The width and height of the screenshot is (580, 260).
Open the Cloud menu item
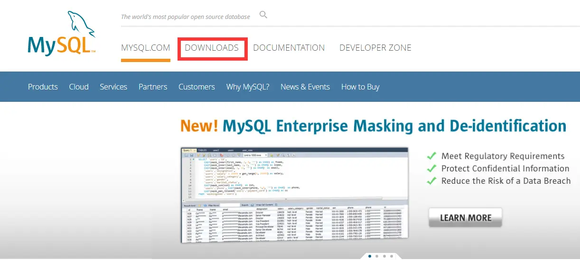[79, 87]
